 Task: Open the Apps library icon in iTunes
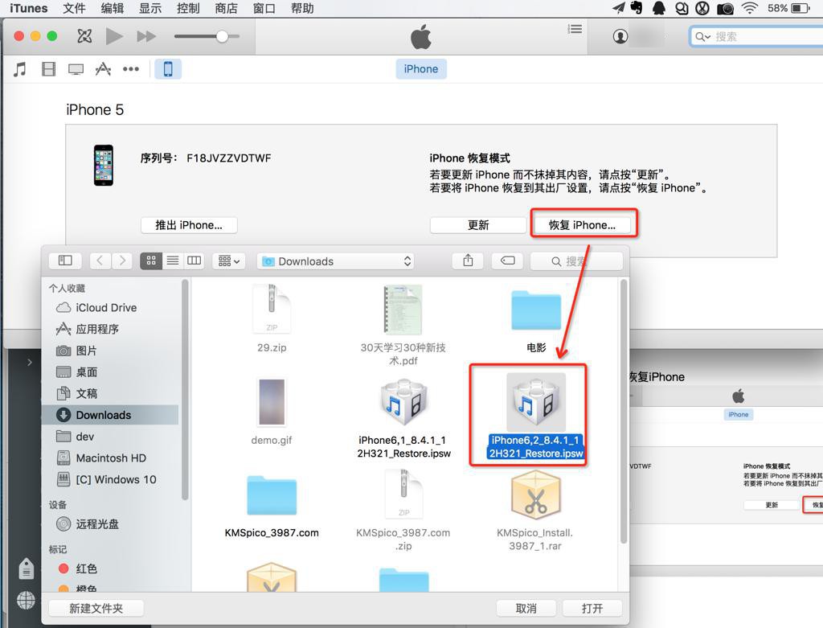pos(103,69)
